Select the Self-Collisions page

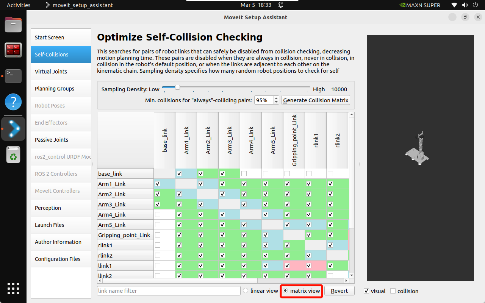tap(61, 55)
